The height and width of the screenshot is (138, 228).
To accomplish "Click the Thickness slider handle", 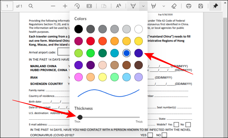I will (80, 117).
